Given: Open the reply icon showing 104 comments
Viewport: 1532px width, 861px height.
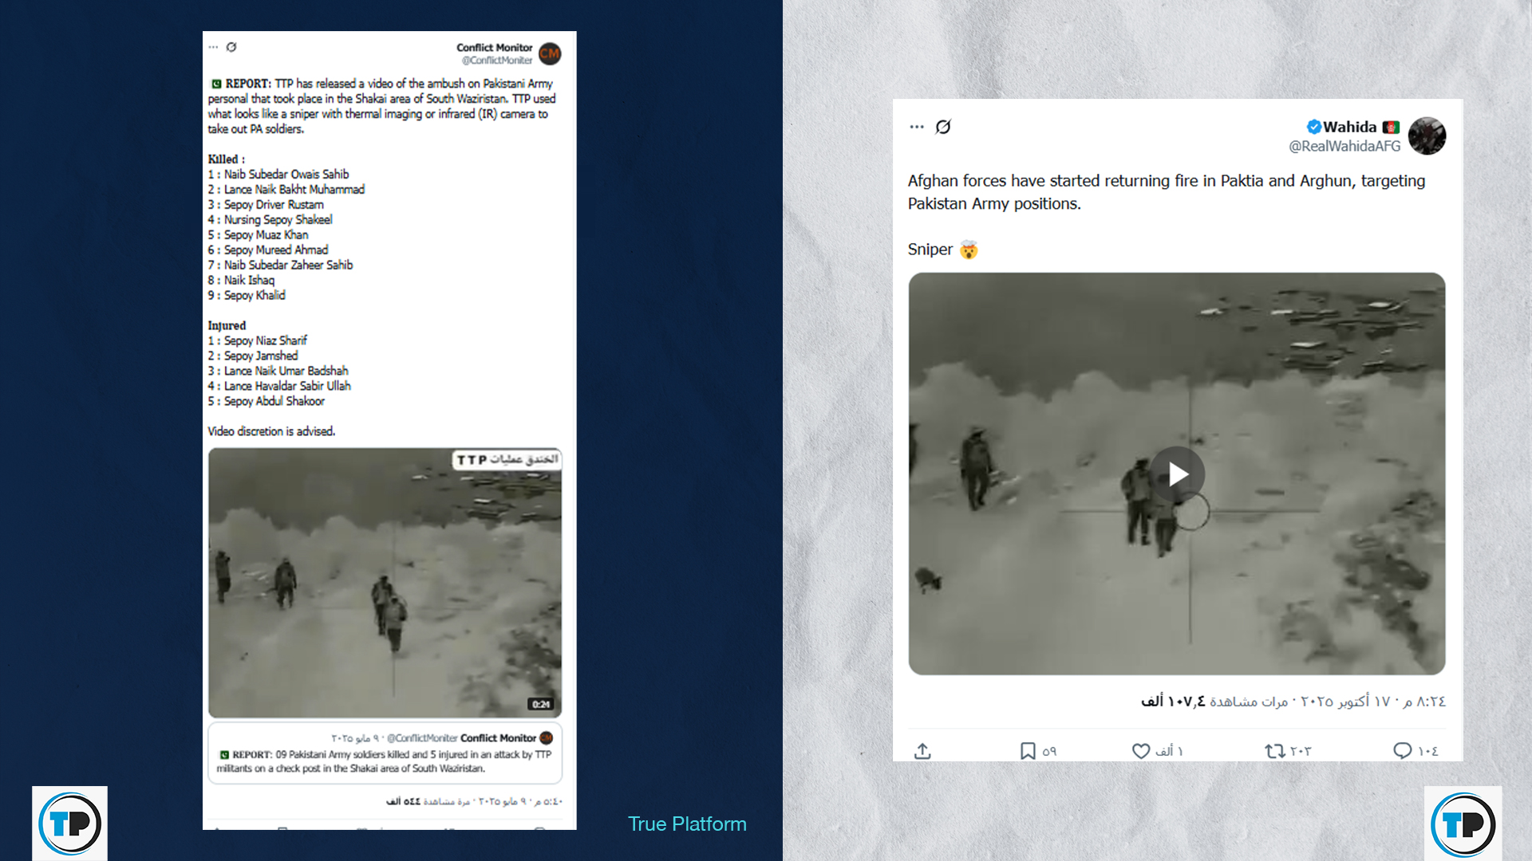Looking at the screenshot, I should pos(1402,751).
